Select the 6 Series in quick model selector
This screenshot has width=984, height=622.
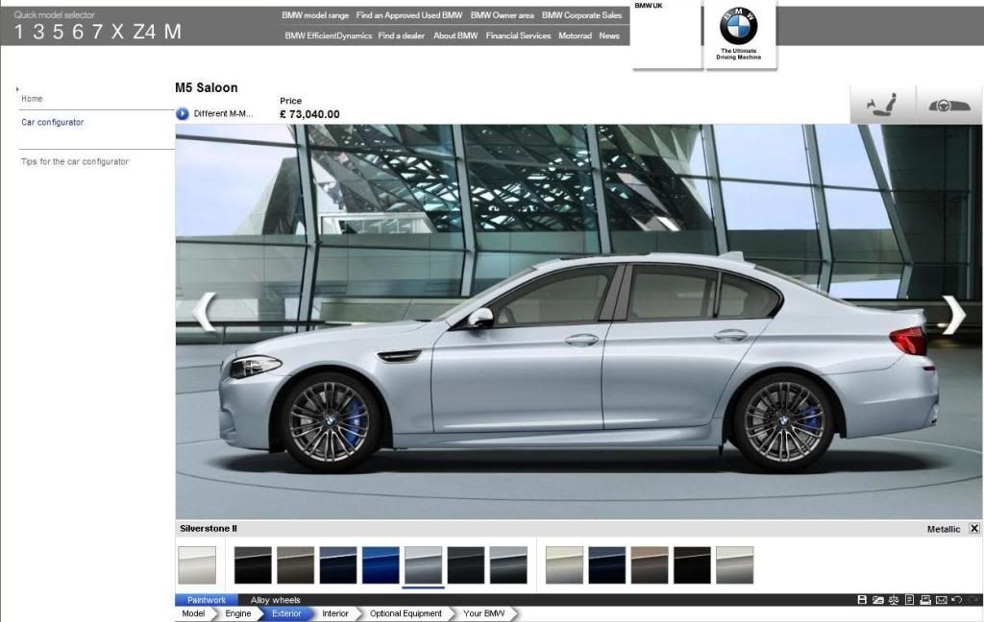[78, 32]
